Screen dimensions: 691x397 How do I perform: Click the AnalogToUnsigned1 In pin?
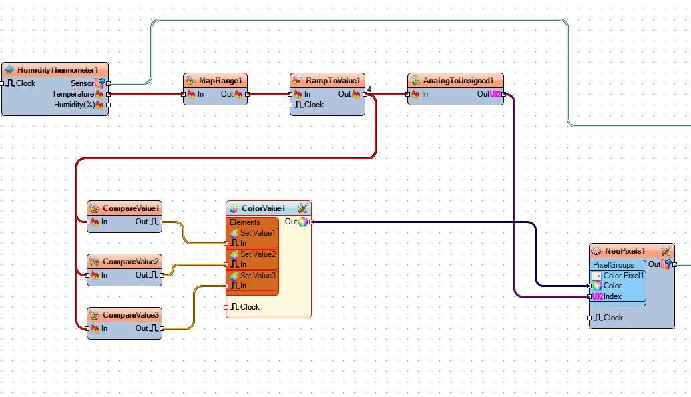tap(408, 94)
